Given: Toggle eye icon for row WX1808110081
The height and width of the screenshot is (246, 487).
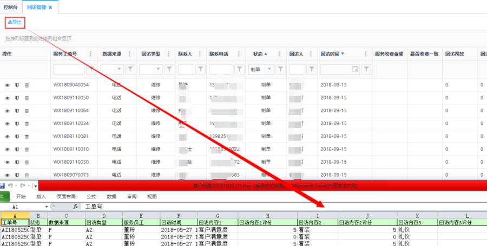Looking at the screenshot, I should point(8,136).
